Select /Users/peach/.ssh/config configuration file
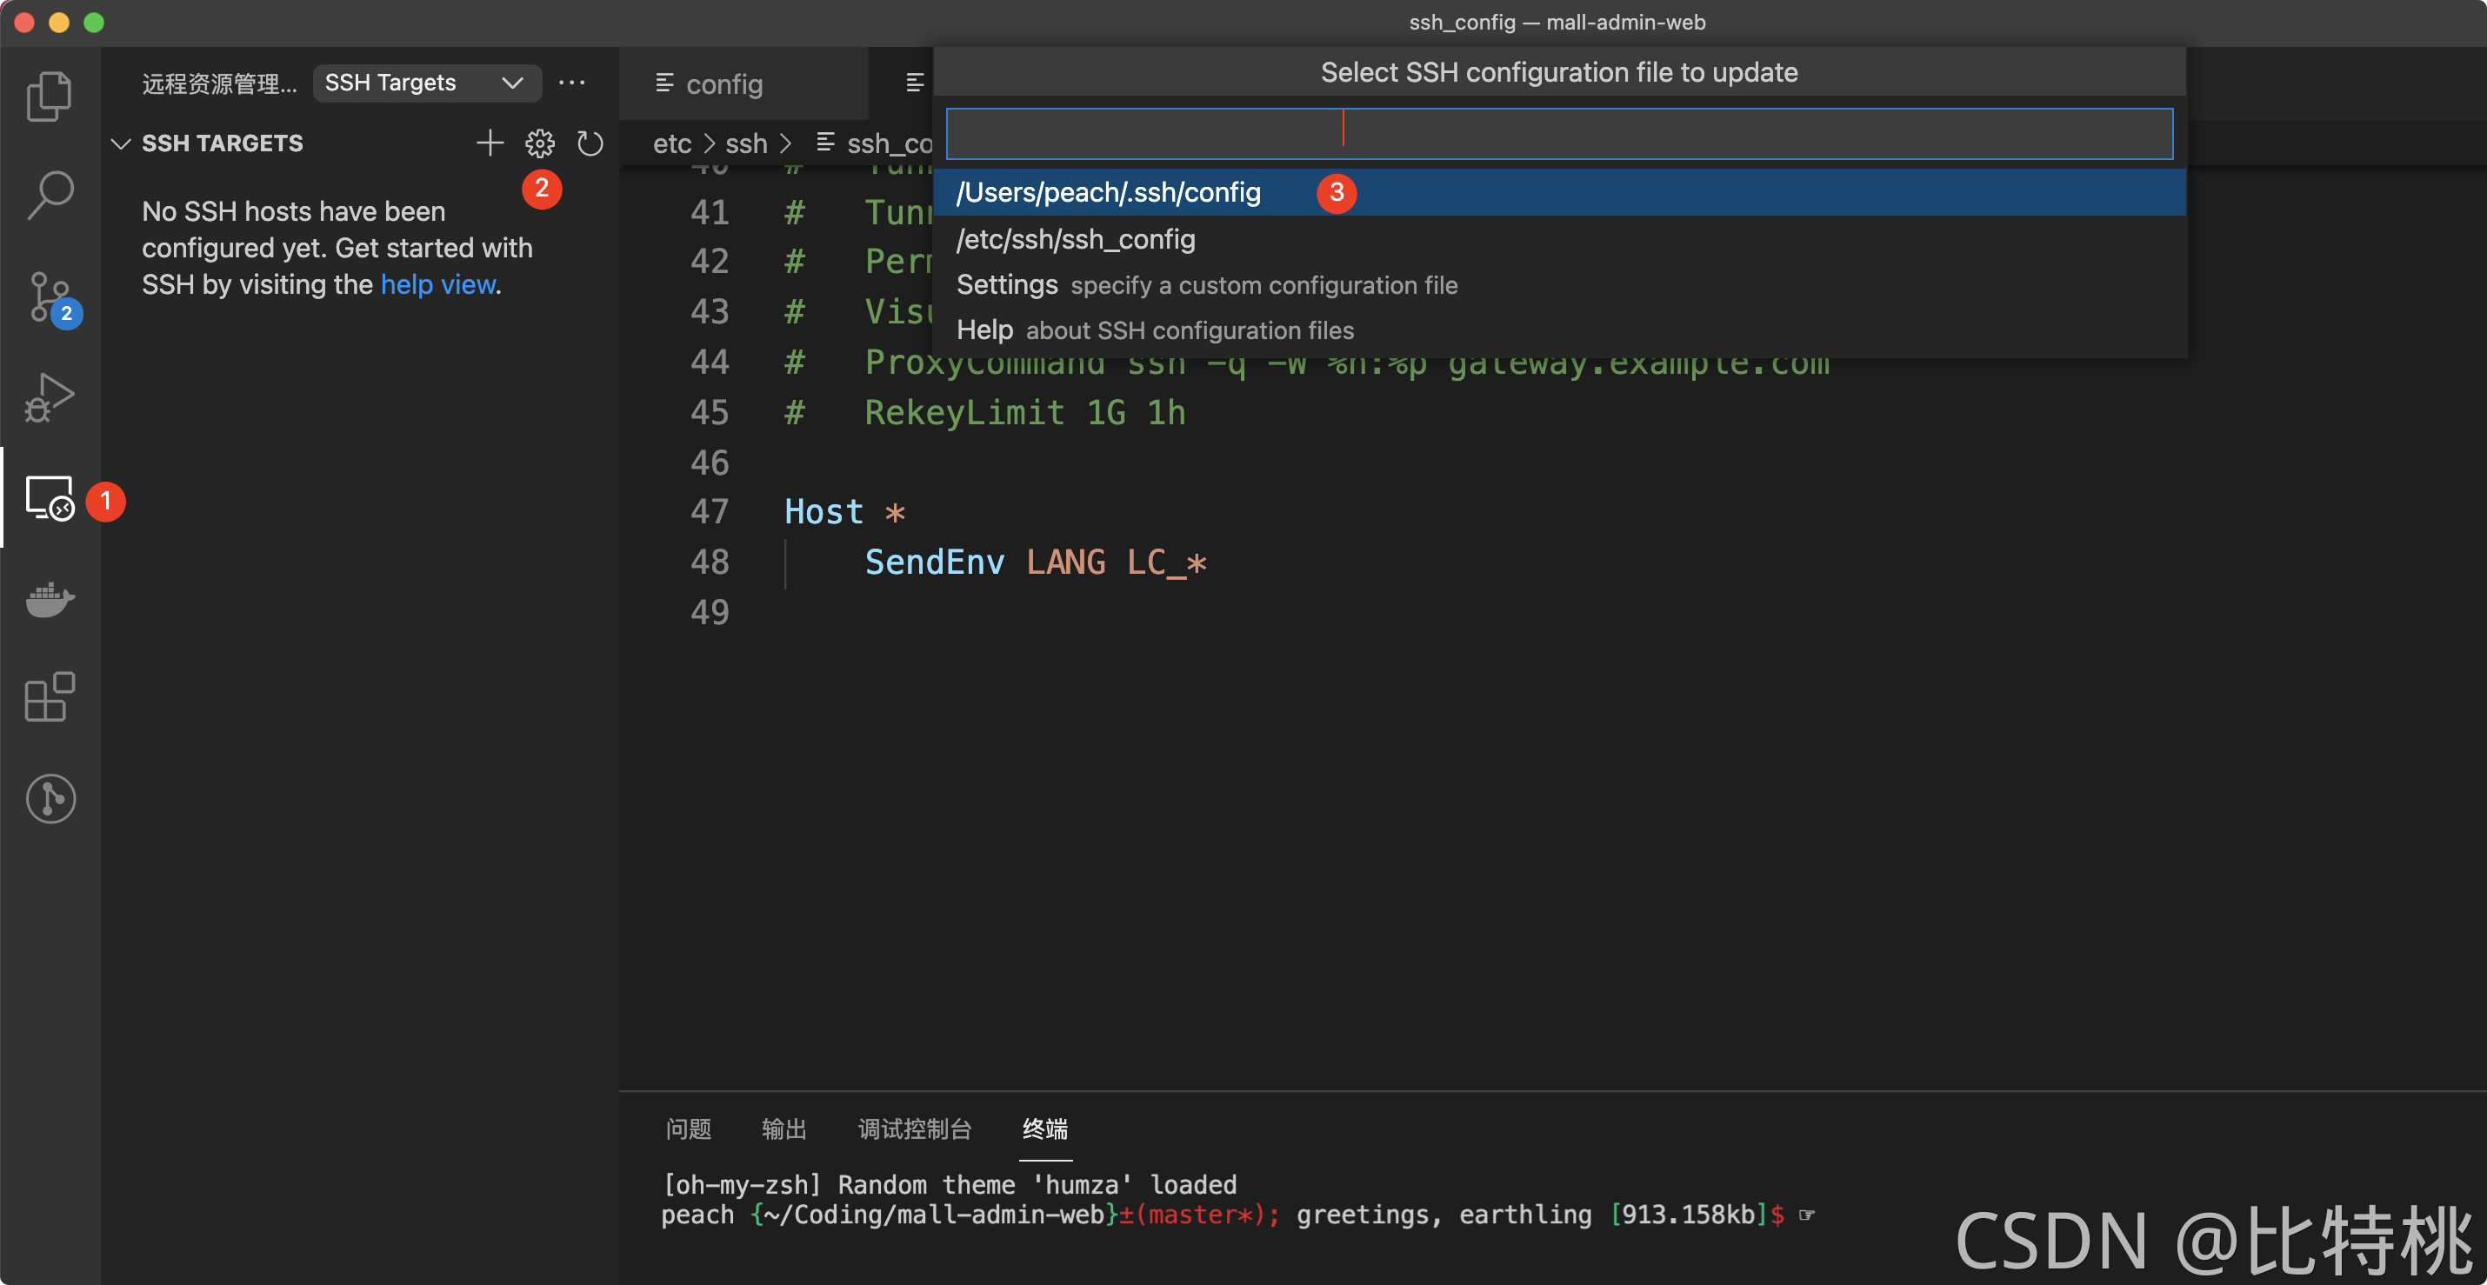The image size is (2487, 1285). pos(1108,192)
